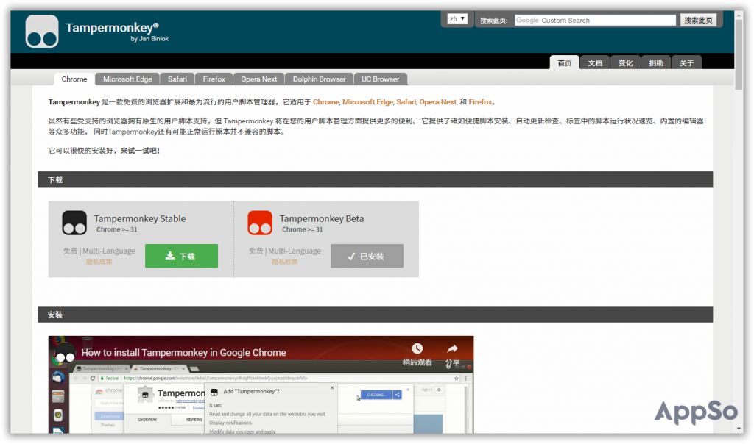Open the 变化 navigation tab
The width and height of the screenshot is (754, 444).
pyautogui.click(x=626, y=63)
